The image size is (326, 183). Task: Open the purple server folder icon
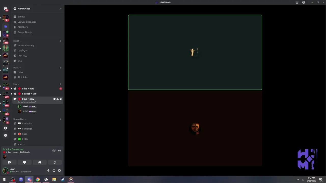click(6, 26)
